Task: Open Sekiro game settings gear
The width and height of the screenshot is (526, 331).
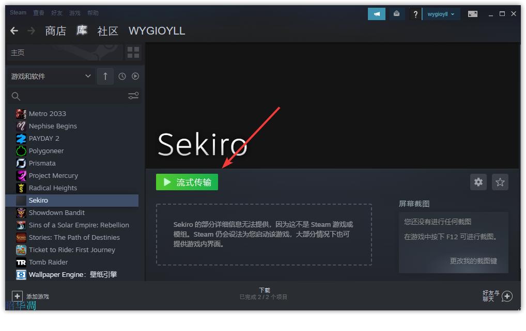Action: 478,181
